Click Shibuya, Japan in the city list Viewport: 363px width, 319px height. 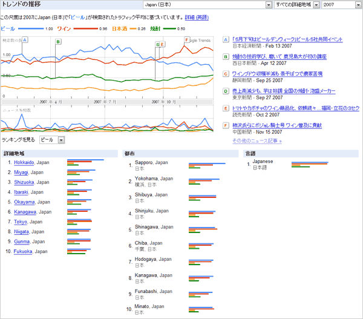(151, 195)
